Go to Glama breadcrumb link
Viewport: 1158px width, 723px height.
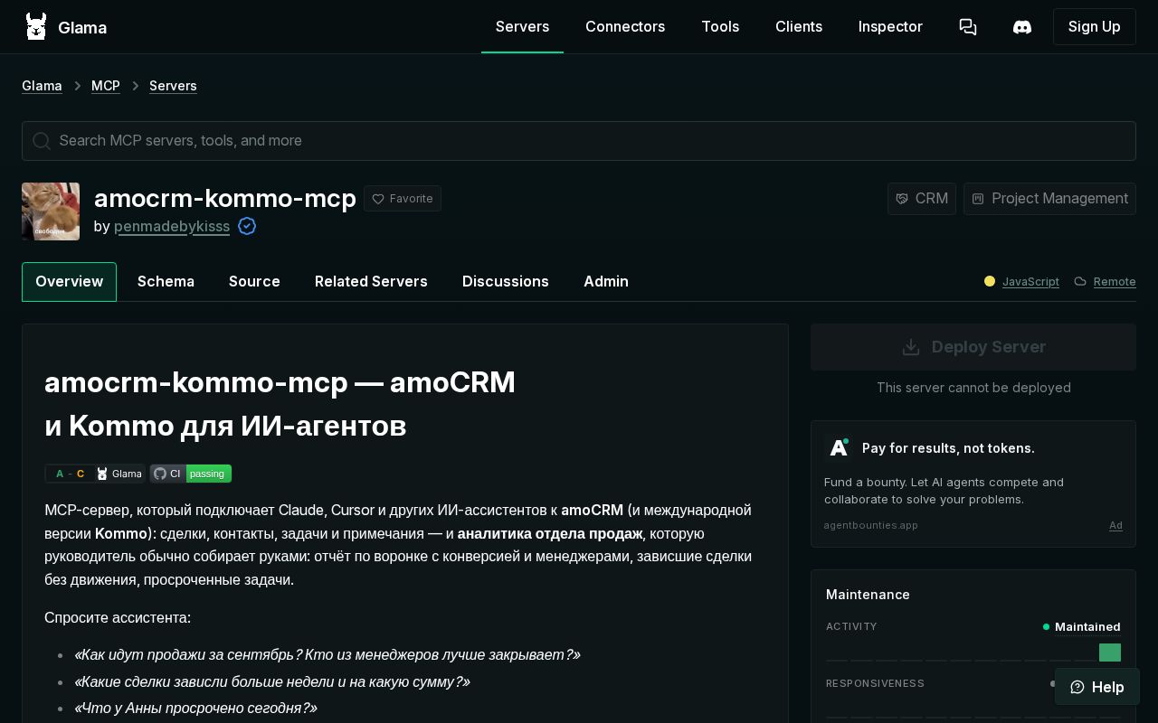coord(42,86)
